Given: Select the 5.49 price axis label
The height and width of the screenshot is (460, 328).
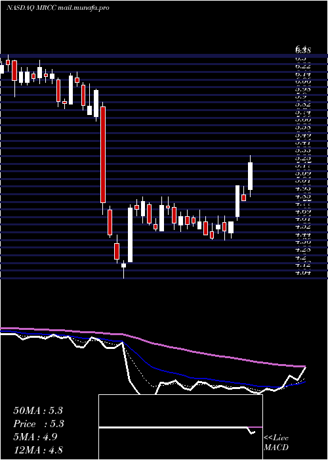Looking at the screenshot, I should click(x=303, y=135).
